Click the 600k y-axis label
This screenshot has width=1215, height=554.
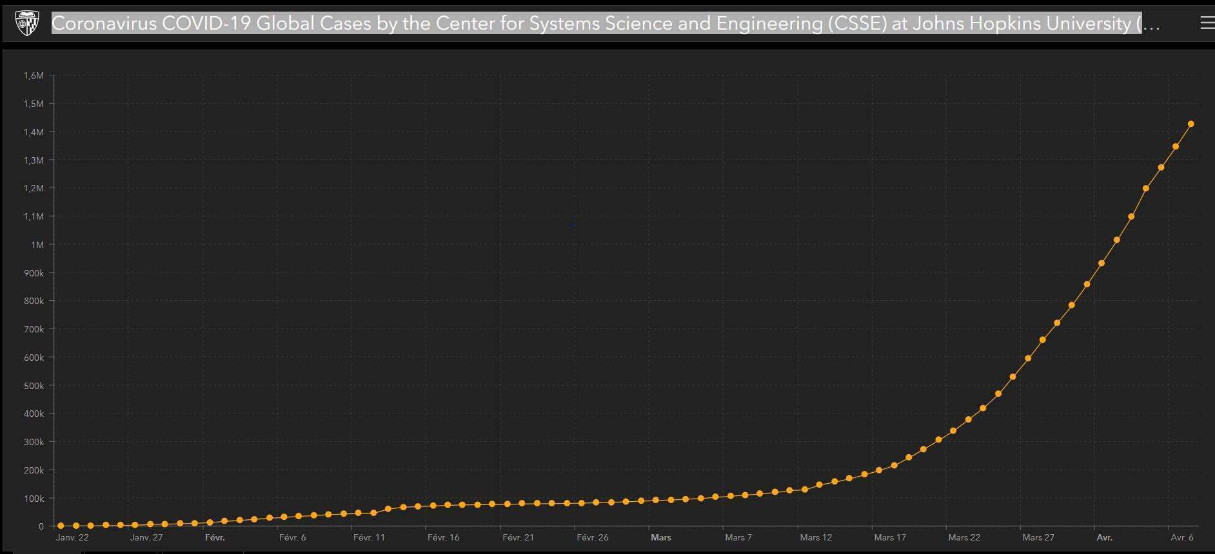[34, 358]
